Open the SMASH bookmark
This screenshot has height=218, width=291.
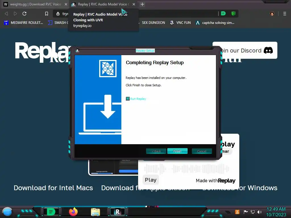point(58,23)
